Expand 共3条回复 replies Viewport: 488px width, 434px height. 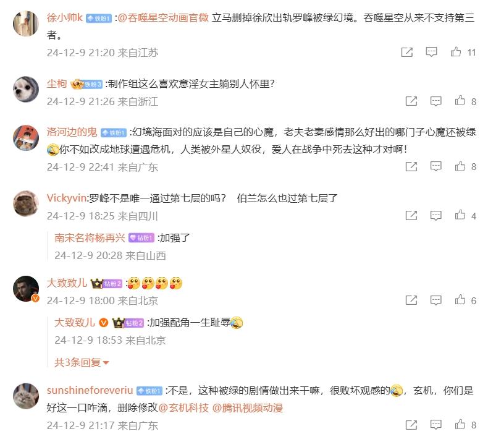(x=82, y=362)
